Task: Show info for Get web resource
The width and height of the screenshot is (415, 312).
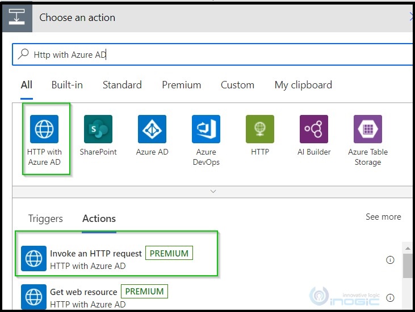Action: coord(390,298)
